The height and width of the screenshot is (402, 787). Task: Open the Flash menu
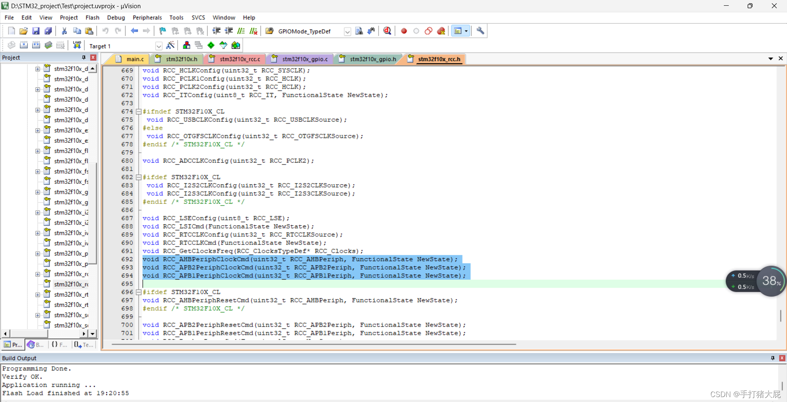pos(92,18)
